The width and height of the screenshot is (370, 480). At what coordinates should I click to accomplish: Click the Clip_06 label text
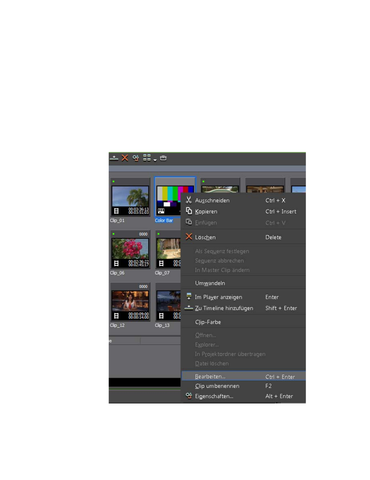point(117,273)
